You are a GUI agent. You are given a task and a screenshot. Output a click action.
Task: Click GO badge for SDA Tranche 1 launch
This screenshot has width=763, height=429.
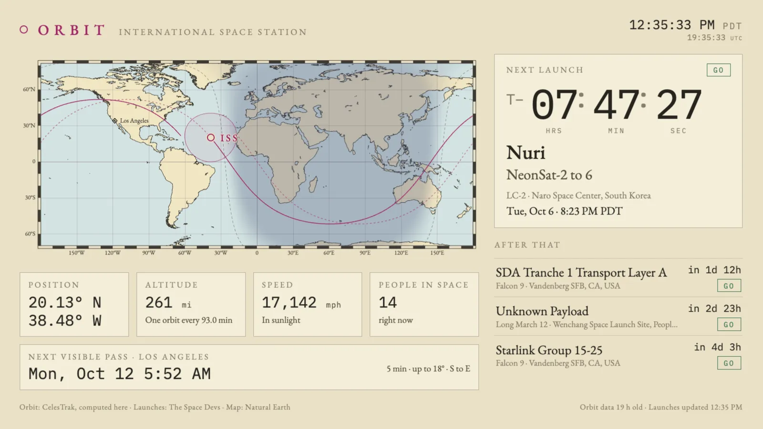[x=729, y=286]
